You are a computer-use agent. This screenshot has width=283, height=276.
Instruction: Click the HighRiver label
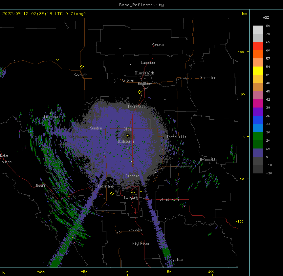[141, 244]
